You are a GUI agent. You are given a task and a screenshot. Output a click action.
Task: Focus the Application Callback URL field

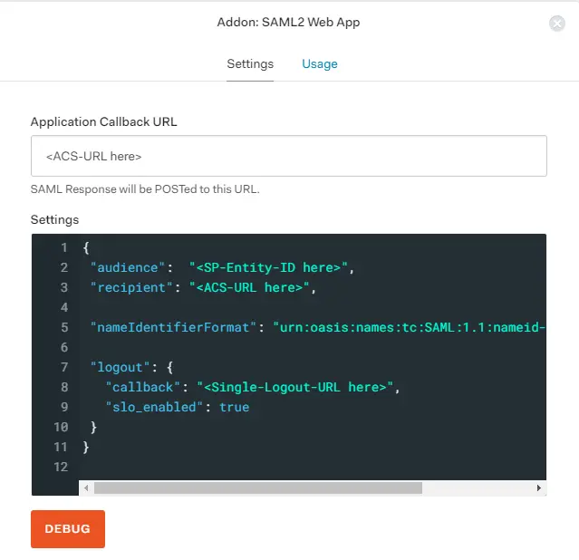(288, 156)
